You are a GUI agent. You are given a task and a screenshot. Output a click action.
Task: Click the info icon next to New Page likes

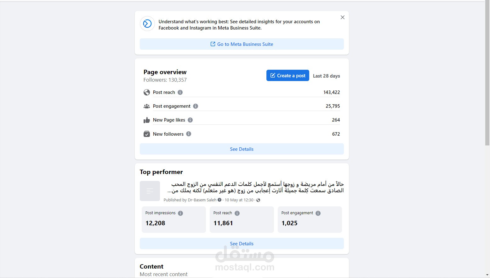(x=190, y=120)
